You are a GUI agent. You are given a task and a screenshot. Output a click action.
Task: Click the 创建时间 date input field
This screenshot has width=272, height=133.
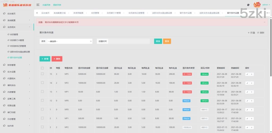(129, 41)
